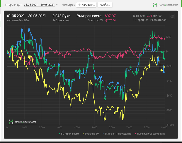
Task: Click the blue legend dot
Action: click(x=103, y=134)
